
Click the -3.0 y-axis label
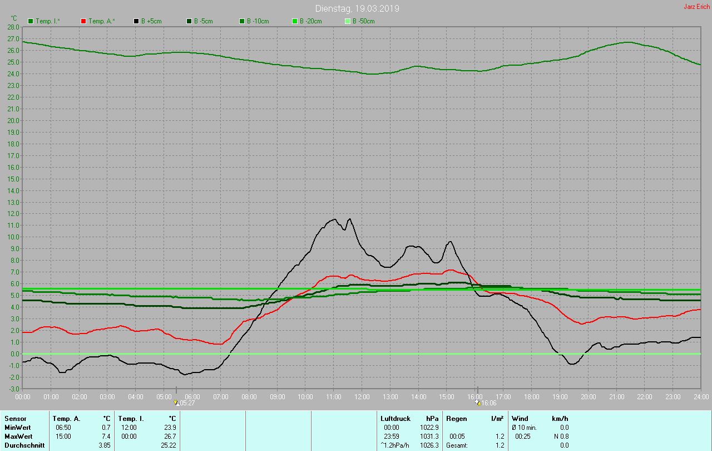coord(14,389)
